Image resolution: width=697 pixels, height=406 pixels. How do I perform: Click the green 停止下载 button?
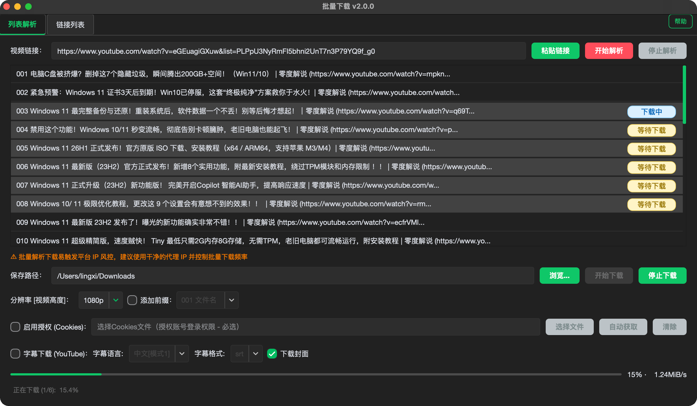(662, 276)
